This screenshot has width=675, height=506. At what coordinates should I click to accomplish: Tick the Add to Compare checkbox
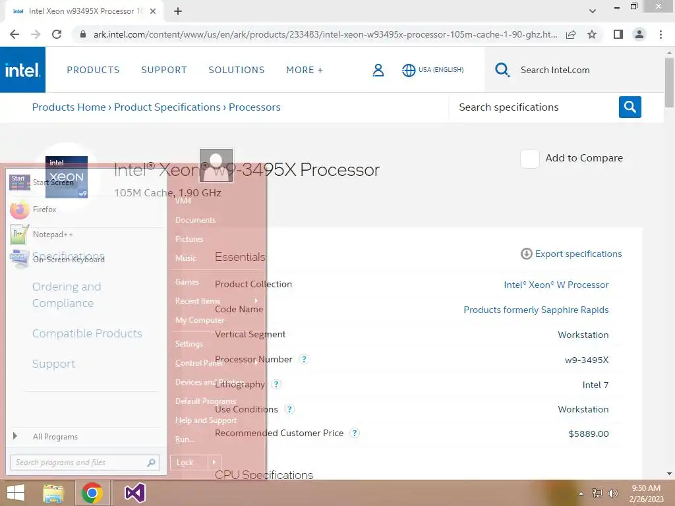[x=529, y=159]
